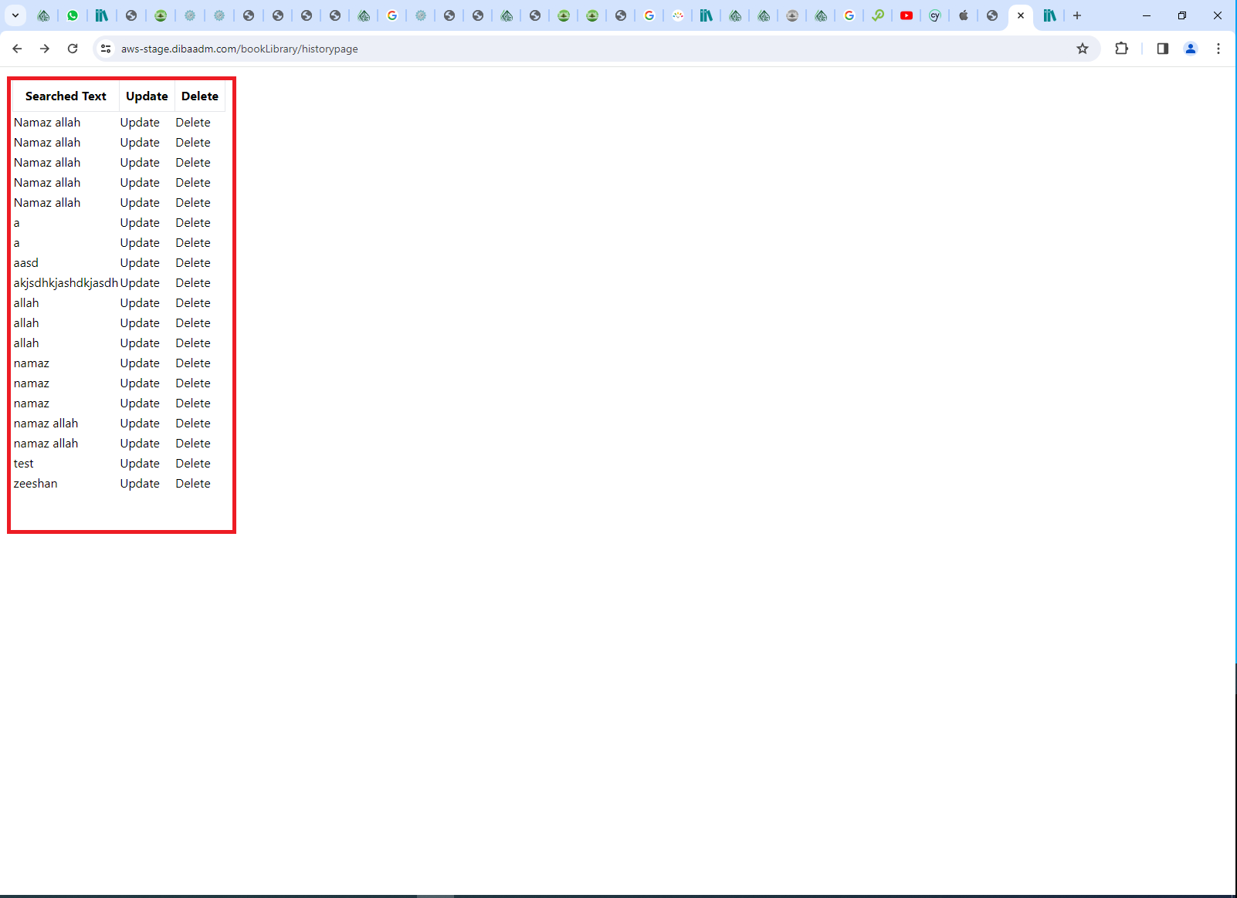1237x898 pixels.
Task: Click Update in the akjsdhkjashdkjasdh row
Action: tap(140, 283)
